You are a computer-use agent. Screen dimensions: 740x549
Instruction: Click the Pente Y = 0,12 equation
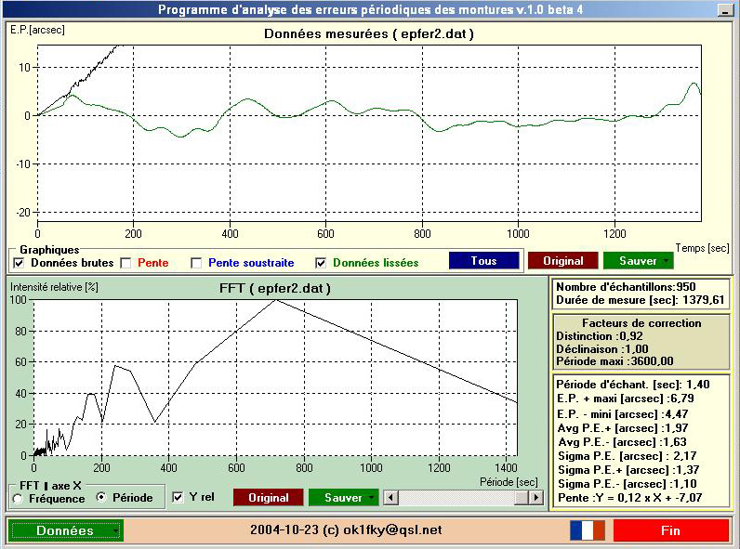point(630,498)
